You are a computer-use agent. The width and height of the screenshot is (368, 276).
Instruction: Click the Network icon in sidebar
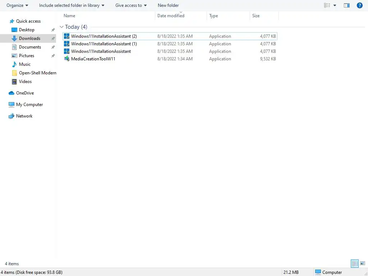[11, 116]
